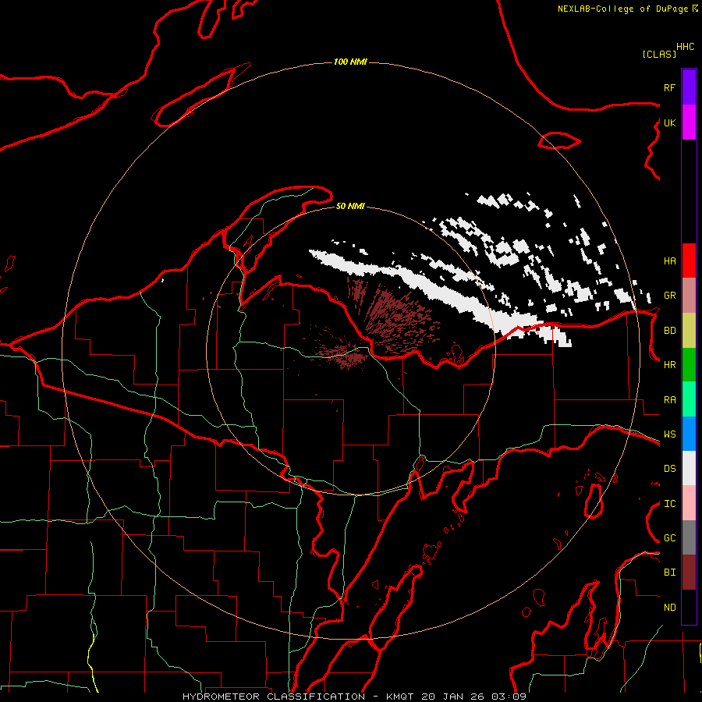
Task: Click the ND black legend block
Action: tap(689, 607)
